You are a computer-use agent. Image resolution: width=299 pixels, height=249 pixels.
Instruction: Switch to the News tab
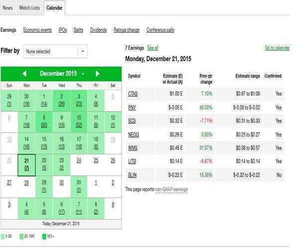click(x=8, y=8)
